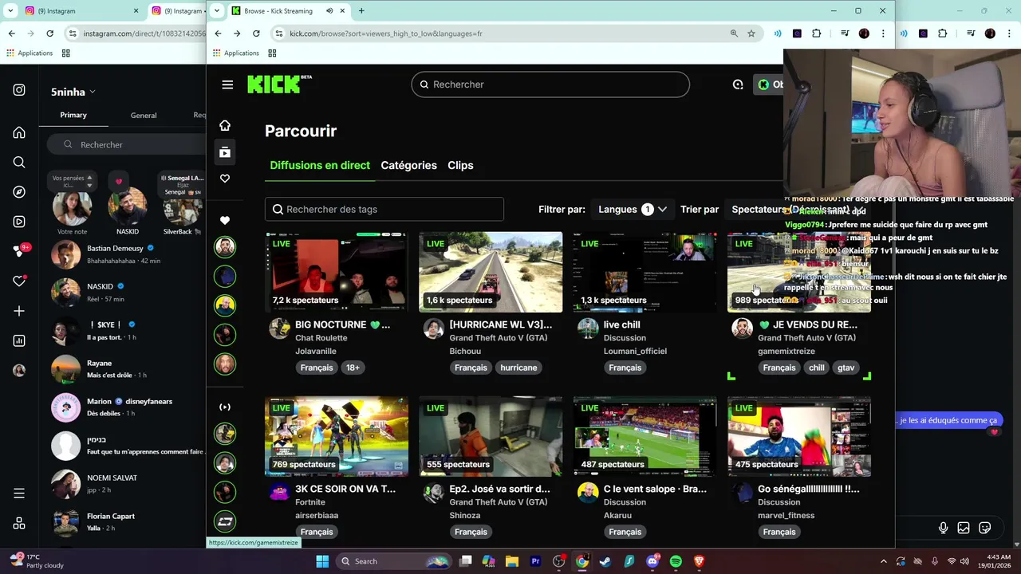1021x574 pixels.
Task: Open the Instagram dashboard chart icon
Action: pos(19,340)
